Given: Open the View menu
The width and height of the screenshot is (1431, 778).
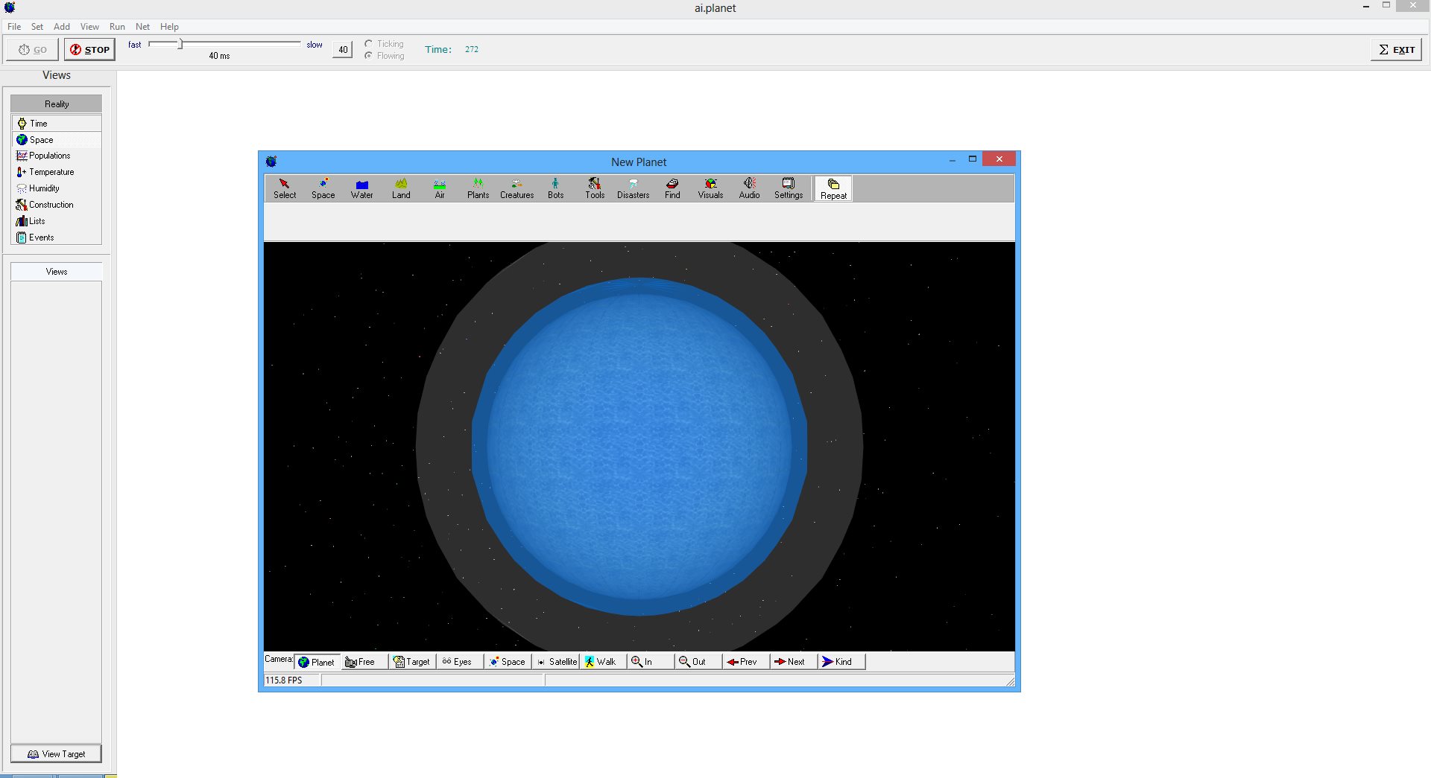Looking at the screenshot, I should coord(89,27).
